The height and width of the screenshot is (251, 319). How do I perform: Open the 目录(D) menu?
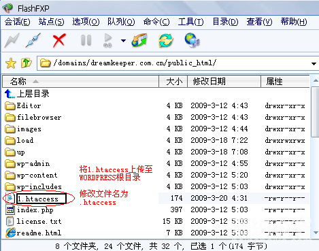pyautogui.click(x=225, y=22)
